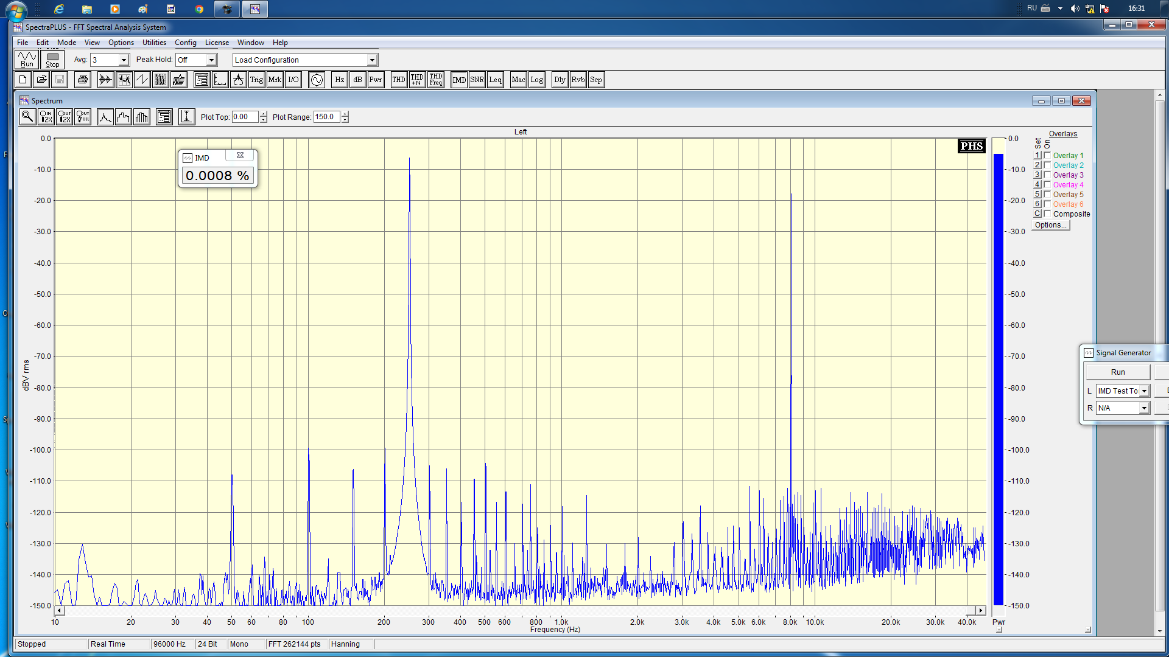The width and height of the screenshot is (1169, 657).
Task: Open a file via the folder icon
Action: [x=41, y=80]
